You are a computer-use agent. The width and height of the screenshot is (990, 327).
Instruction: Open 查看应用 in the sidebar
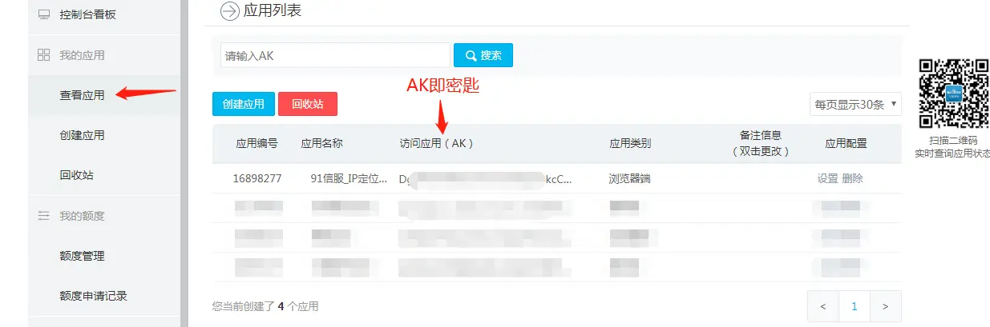[82, 95]
